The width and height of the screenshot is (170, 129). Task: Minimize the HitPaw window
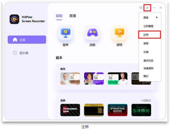(154, 8)
